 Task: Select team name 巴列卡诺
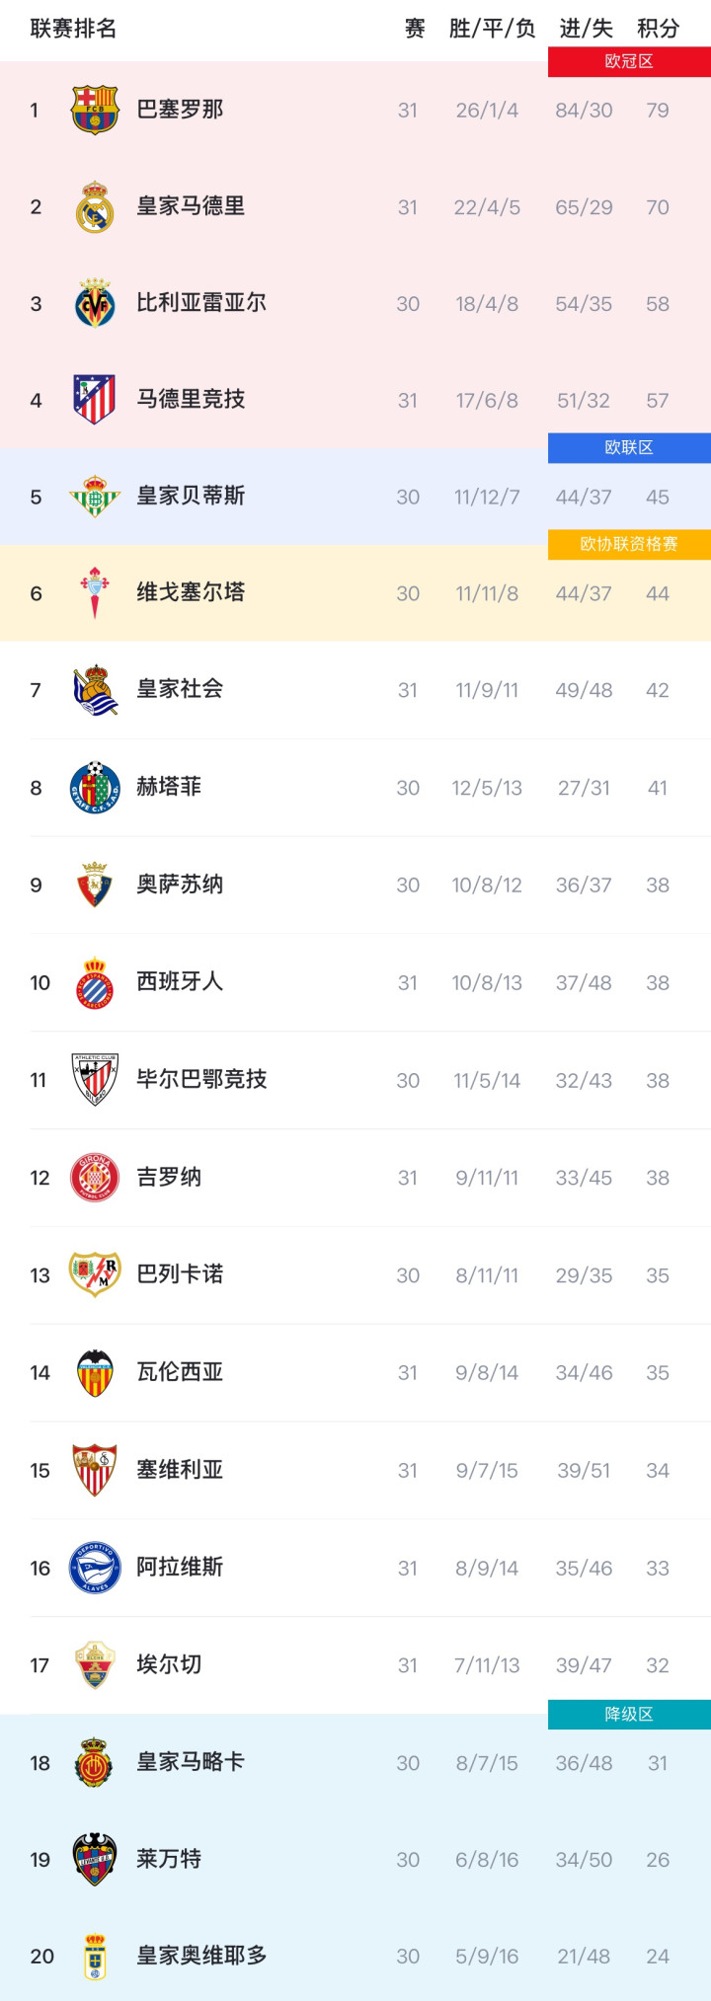180,1274
